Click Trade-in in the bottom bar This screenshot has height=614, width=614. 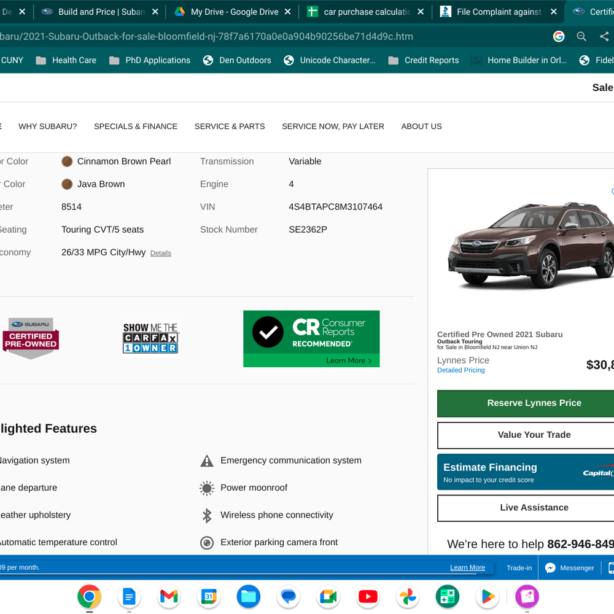tap(519, 568)
